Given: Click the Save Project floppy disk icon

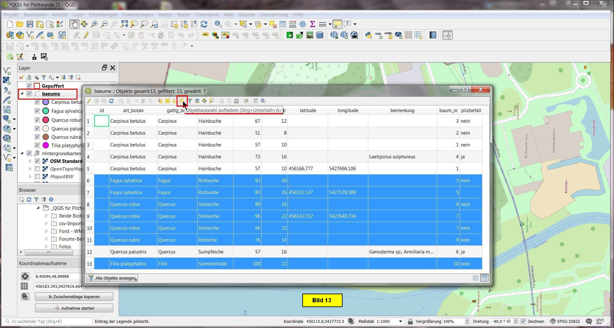Looking at the screenshot, I should tap(30, 24).
